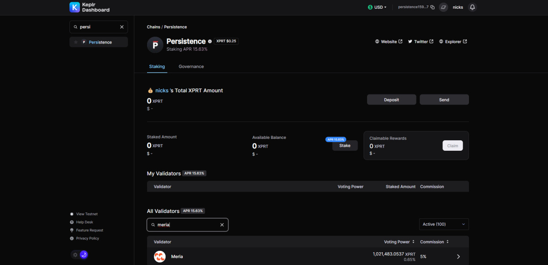Image resolution: width=548 pixels, height=265 pixels.
Task: Click Staking APR 15.63% text under Persistence
Action: 187,49
